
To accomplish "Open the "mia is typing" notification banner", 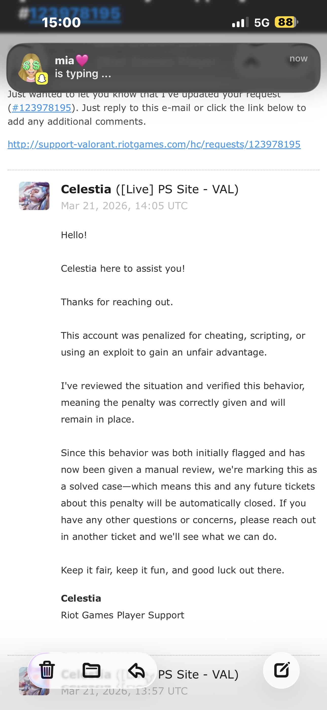I will pos(163,68).
